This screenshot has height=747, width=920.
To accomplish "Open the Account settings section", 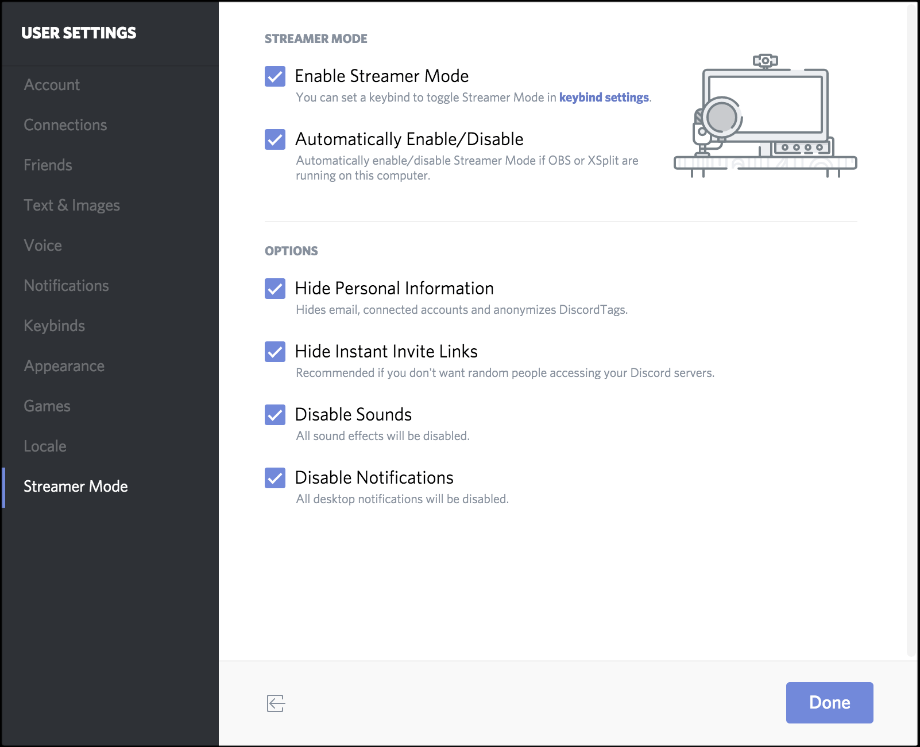I will tap(52, 84).
